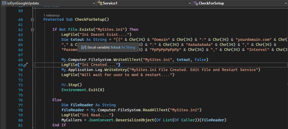Click the screwdriver quick actions icon on line 69
This screenshot has height=129, width=288.
tap(26, 65)
